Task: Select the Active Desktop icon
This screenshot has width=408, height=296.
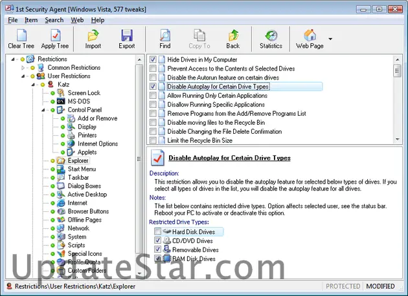Action: (61, 195)
